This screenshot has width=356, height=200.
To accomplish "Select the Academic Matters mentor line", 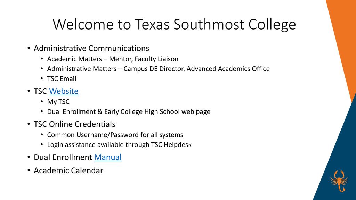I will (x=113, y=59).
